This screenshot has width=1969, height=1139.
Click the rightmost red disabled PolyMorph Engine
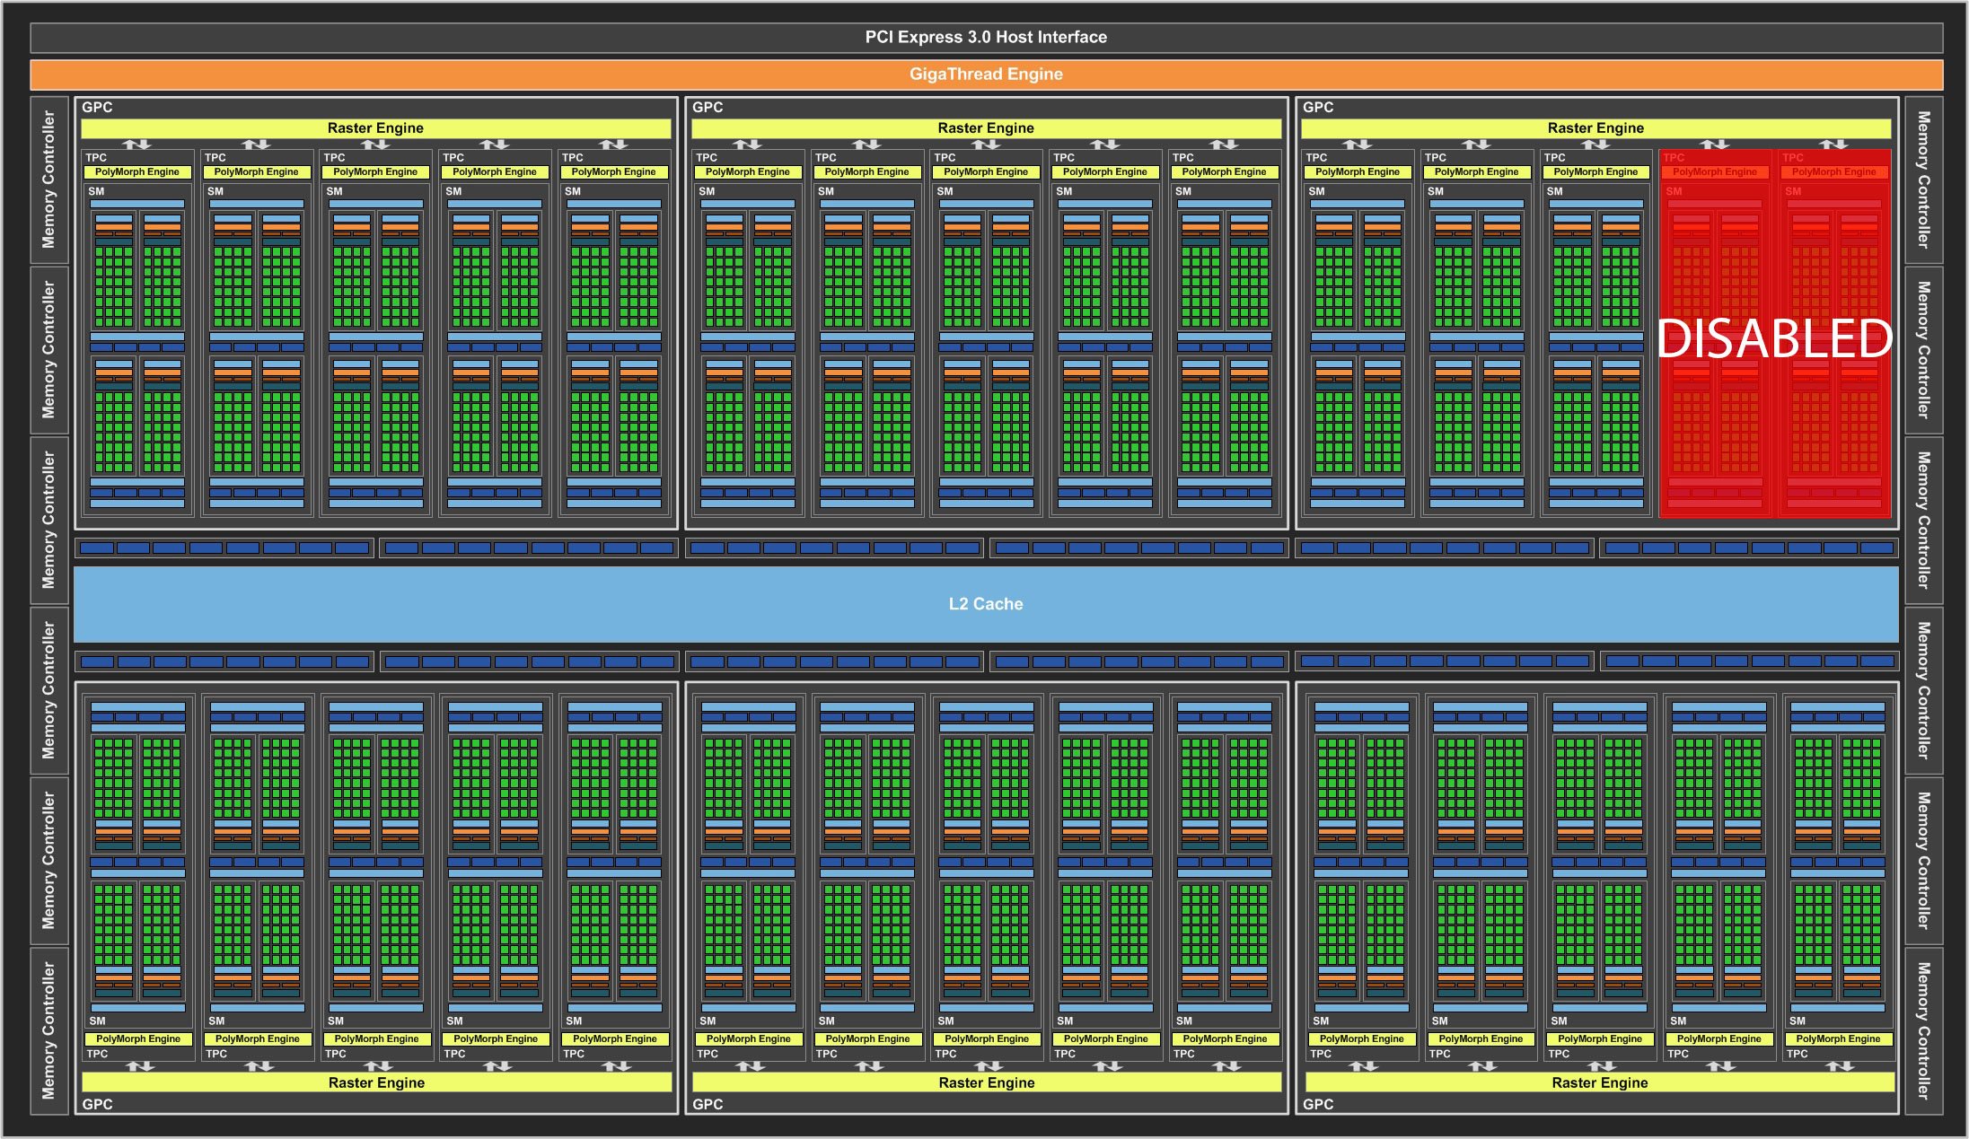point(1833,171)
